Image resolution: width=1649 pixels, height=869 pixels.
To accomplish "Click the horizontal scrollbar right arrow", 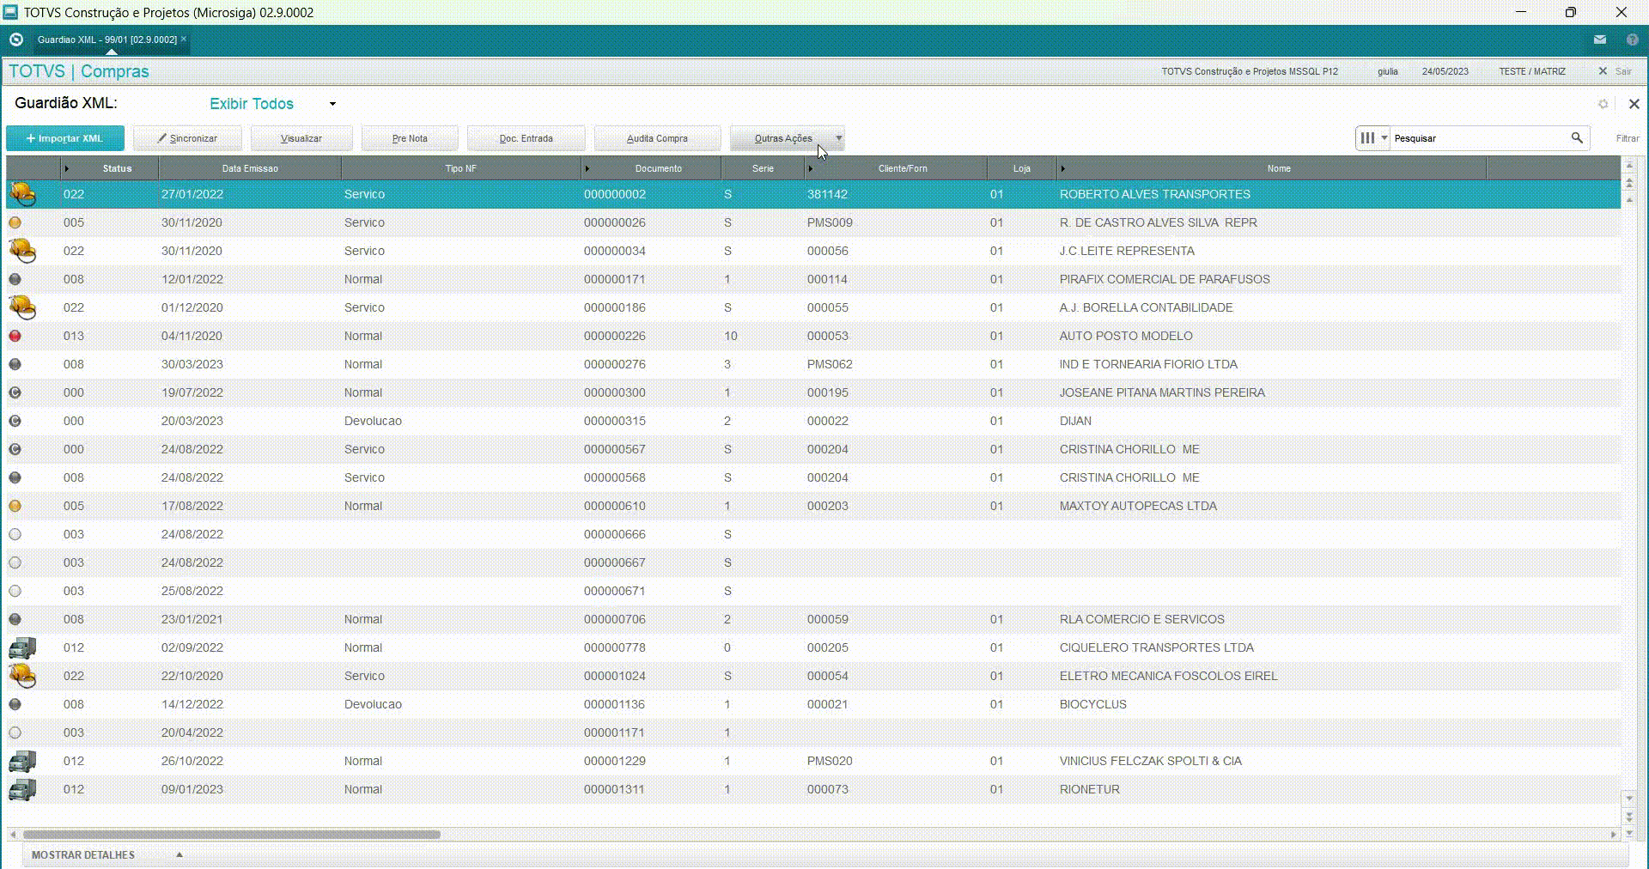I will point(1613,834).
